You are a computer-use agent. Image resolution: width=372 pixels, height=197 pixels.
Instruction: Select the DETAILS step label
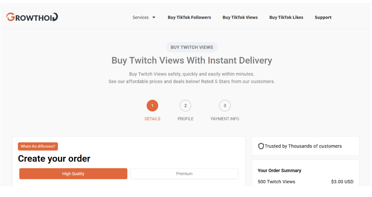tap(152, 119)
